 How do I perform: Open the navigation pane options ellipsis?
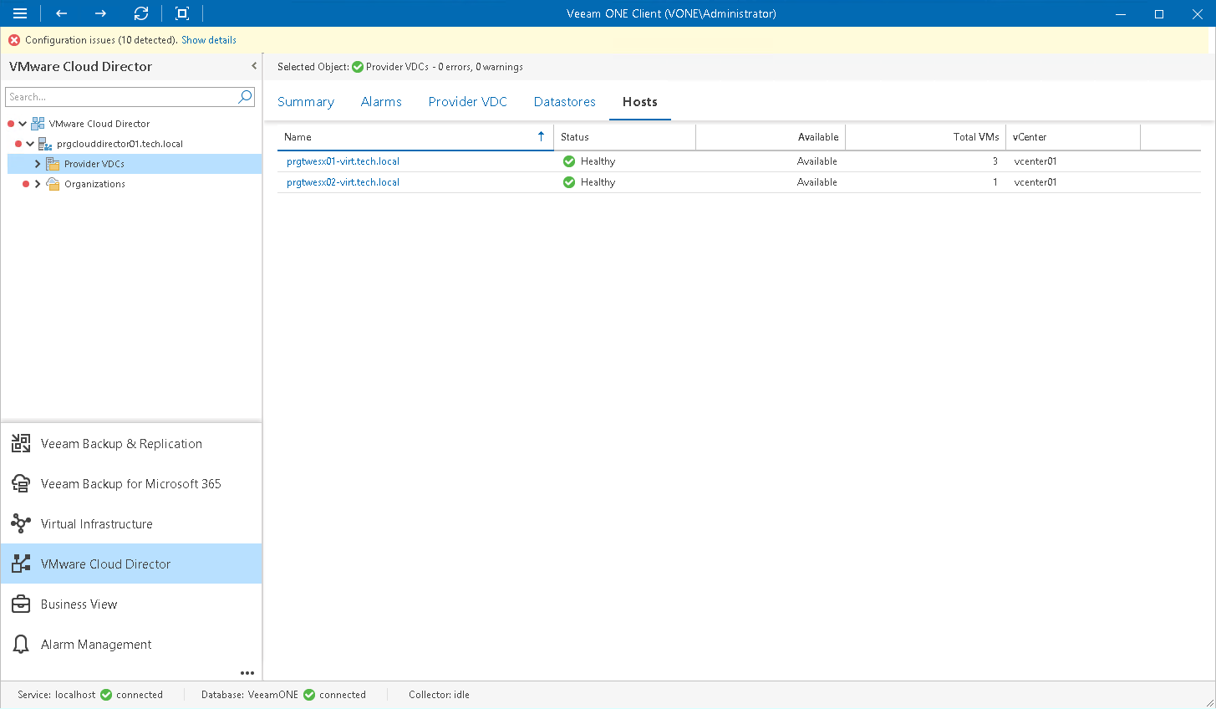pos(247,673)
